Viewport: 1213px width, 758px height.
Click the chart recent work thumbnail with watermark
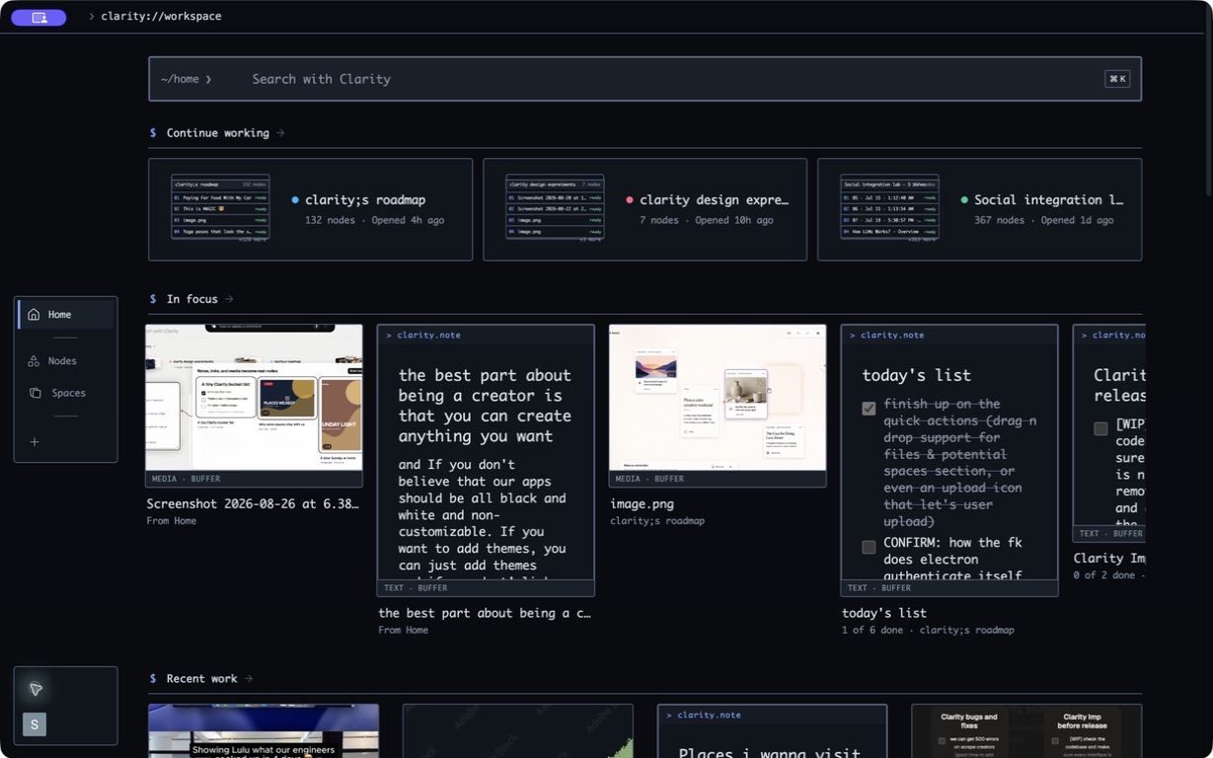pyautogui.click(x=518, y=730)
